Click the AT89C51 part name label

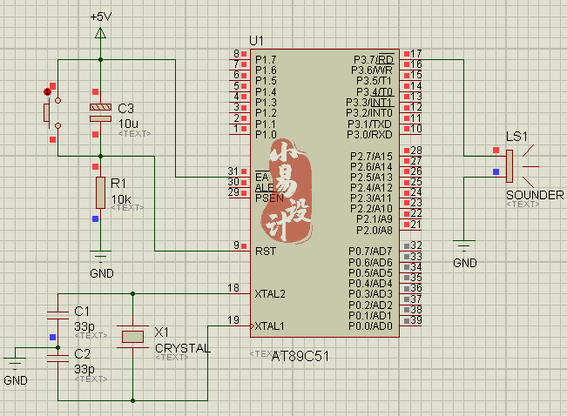pyautogui.click(x=300, y=356)
